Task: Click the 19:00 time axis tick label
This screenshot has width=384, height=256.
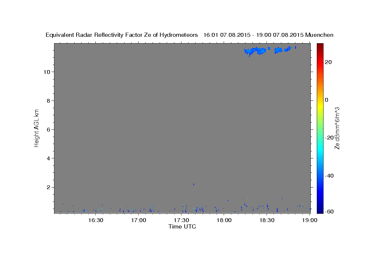Action: click(x=310, y=220)
